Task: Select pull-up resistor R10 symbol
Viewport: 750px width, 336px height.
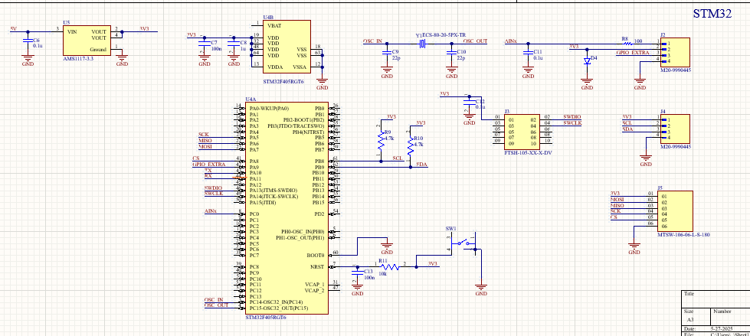Action: point(410,145)
